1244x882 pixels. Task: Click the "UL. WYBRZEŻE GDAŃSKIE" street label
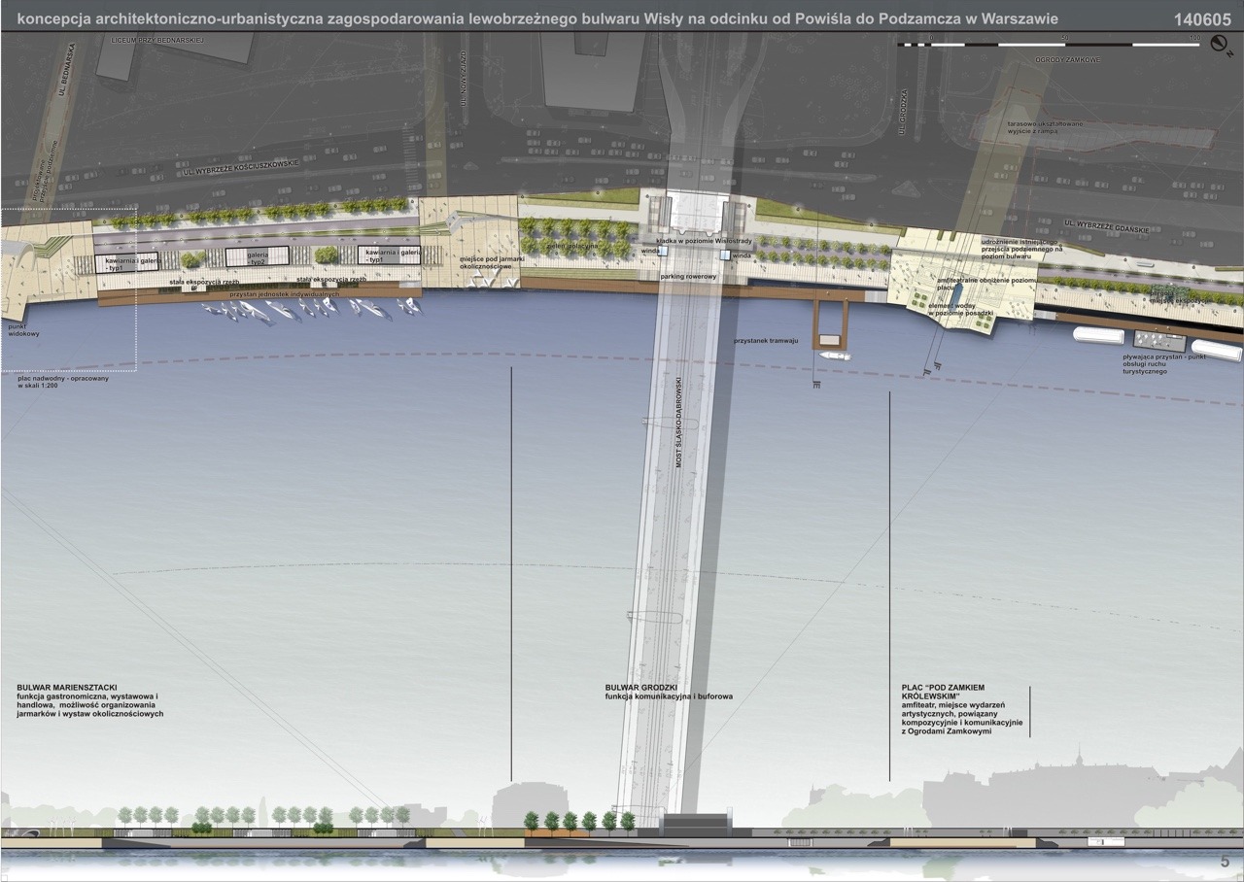[1106, 227]
